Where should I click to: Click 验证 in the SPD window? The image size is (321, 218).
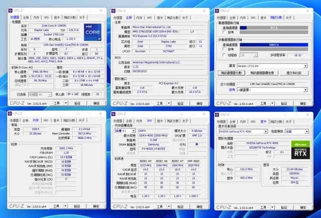[181, 207]
